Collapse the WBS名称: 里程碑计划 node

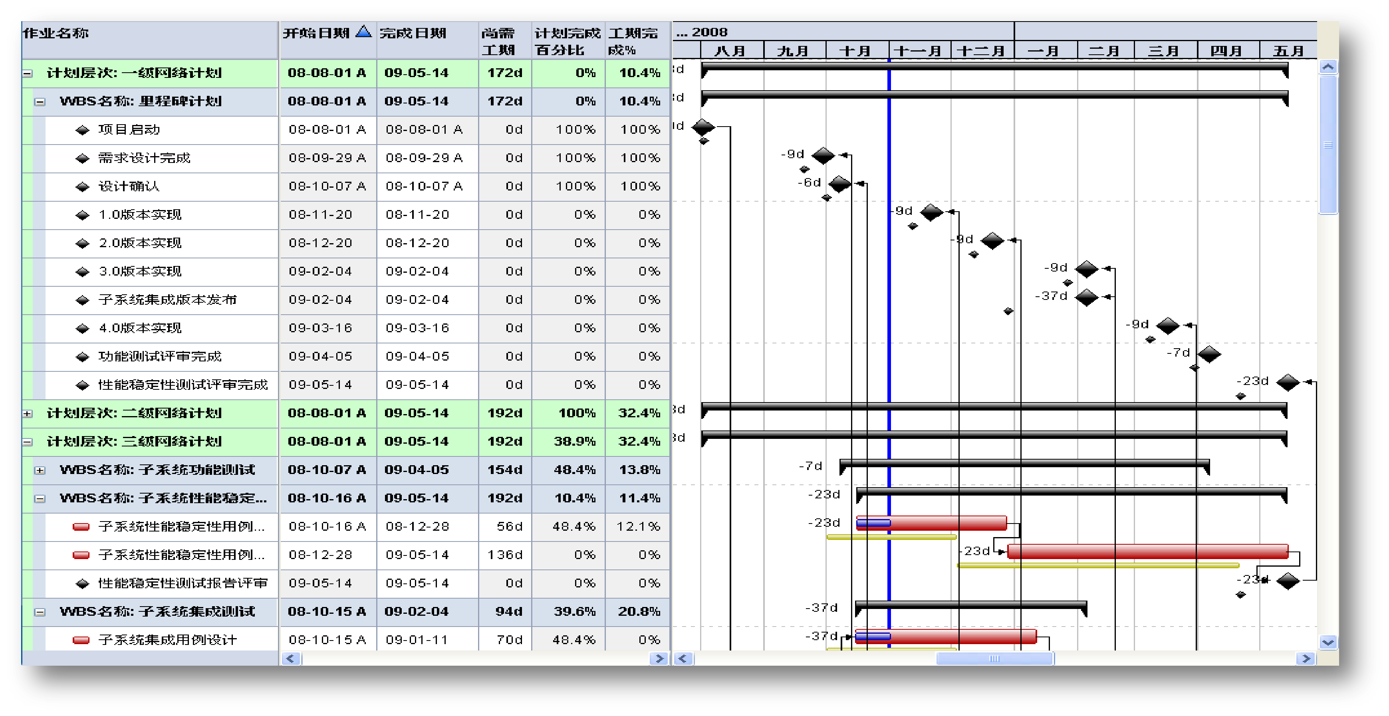(40, 102)
